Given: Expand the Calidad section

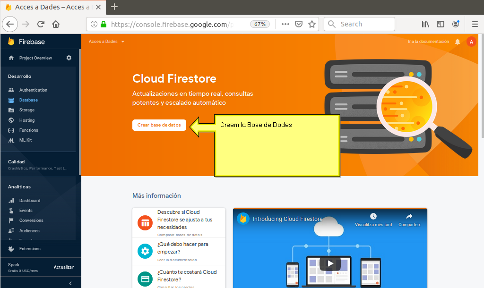Looking at the screenshot, I should click(x=38, y=165).
